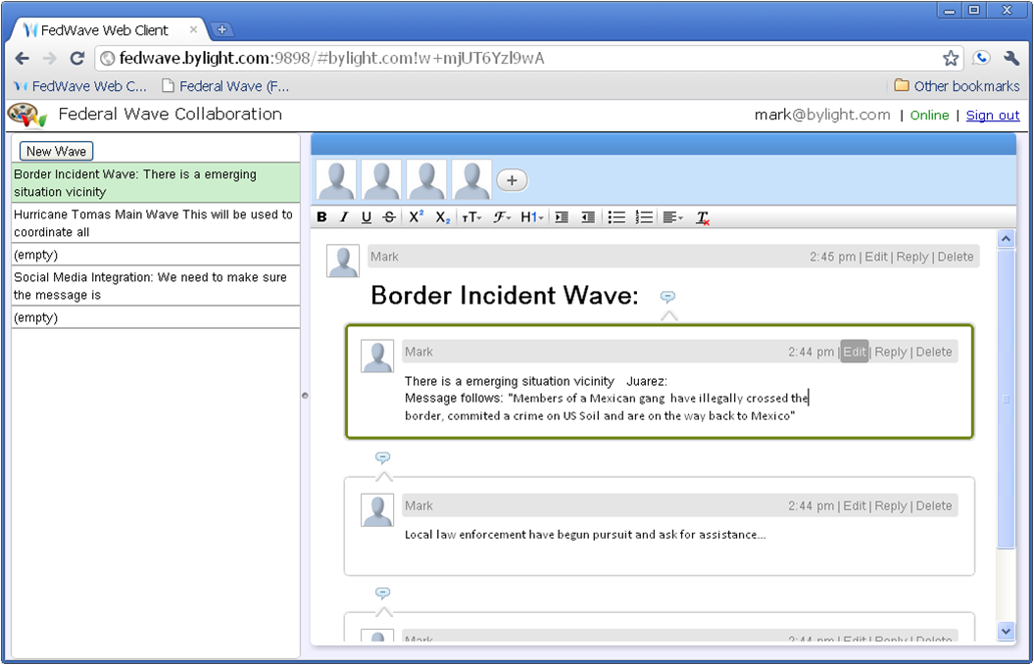This screenshot has height=665, width=1034.
Task: Click Reply in the green-bordered message
Action: 890,352
